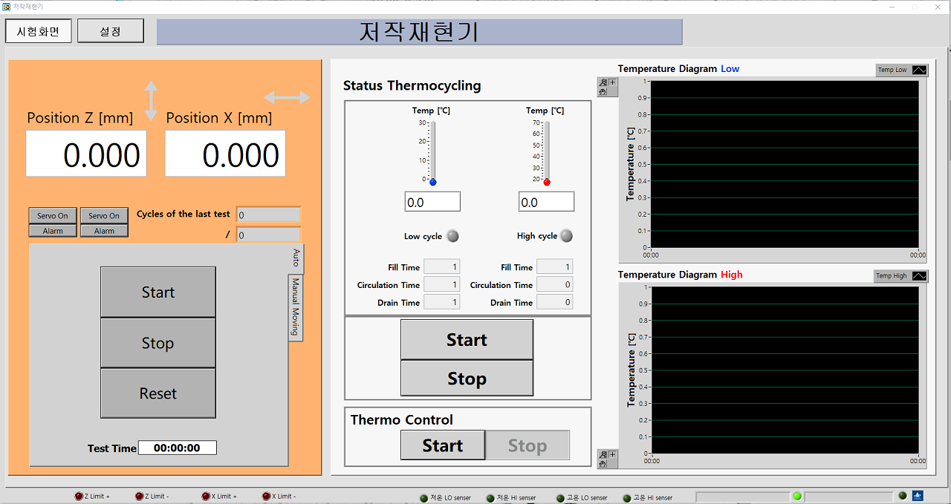The height and width of the screenshot is (504, 951).
Task: Click High cycle Circulation Time field
Action: 554,284
